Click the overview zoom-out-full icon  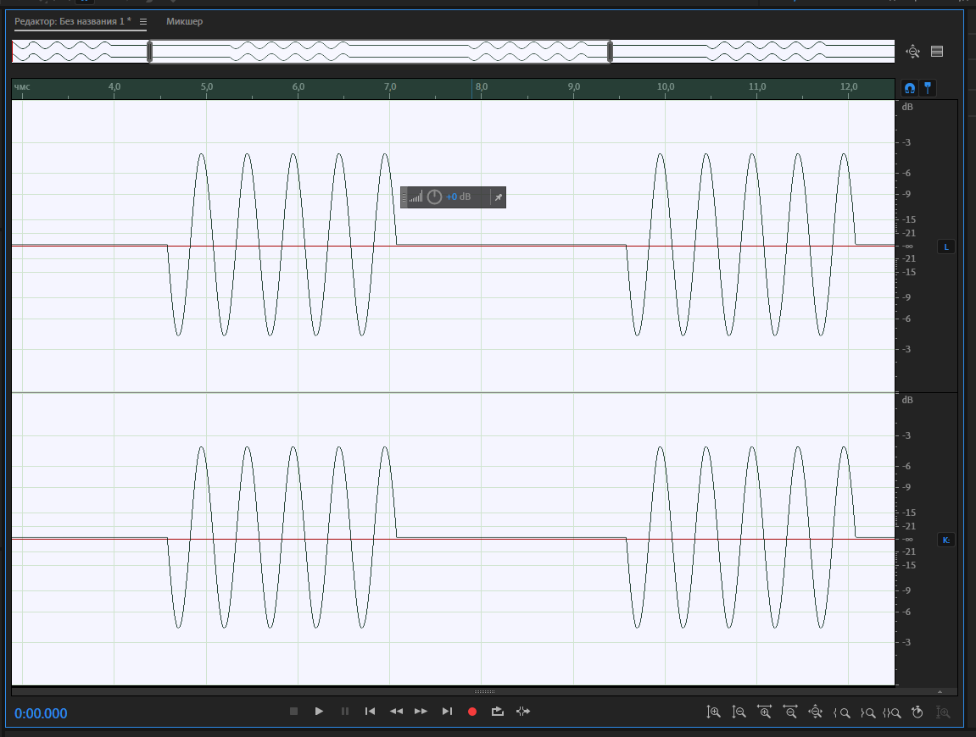click(913, 52)
